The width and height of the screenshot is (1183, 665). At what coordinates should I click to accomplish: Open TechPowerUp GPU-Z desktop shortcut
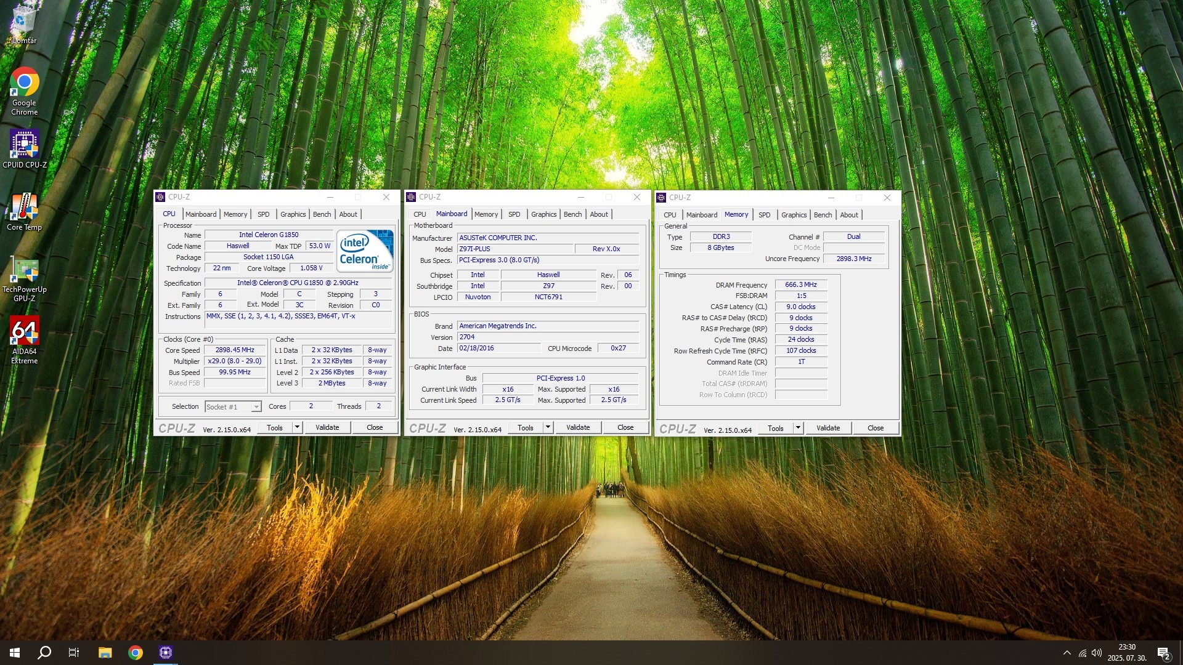coord(25,270)
